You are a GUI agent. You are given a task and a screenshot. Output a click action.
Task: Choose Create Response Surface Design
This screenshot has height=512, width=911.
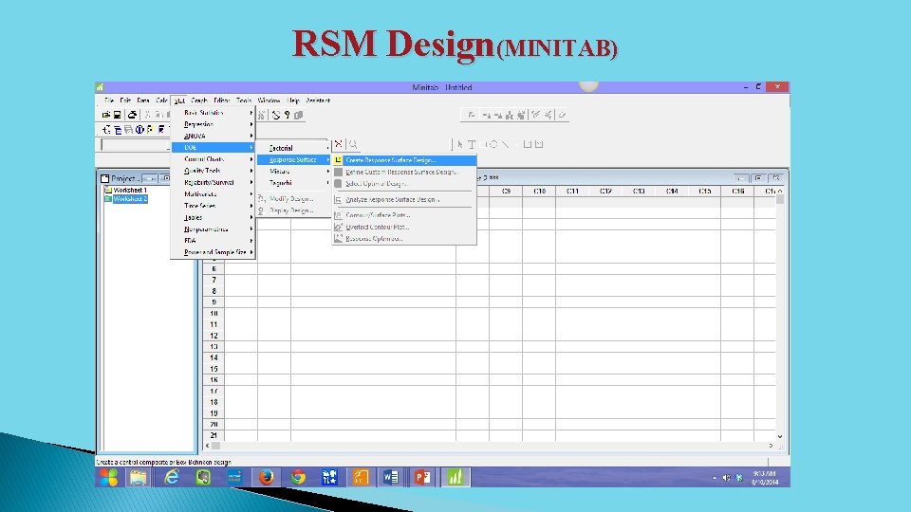404,160
